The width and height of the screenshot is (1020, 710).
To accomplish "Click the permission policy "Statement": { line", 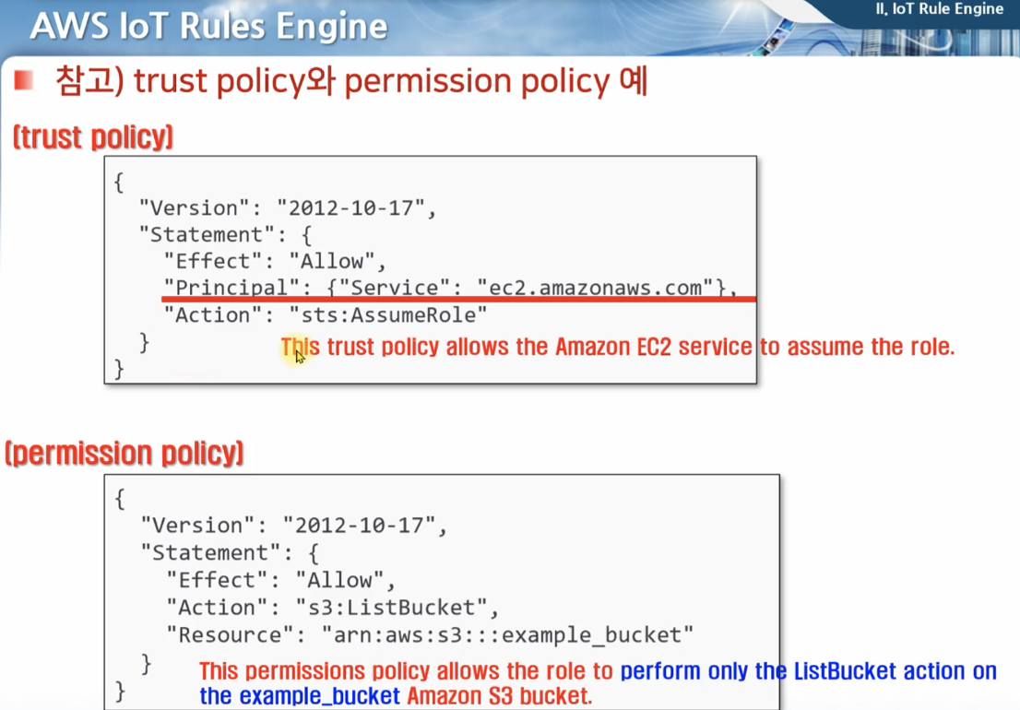I will tap(231, 552).
